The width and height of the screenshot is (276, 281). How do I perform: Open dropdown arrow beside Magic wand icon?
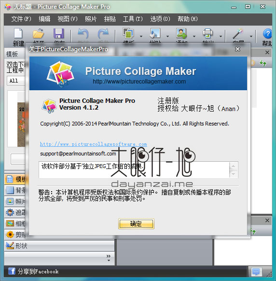[x=251, y=36]
